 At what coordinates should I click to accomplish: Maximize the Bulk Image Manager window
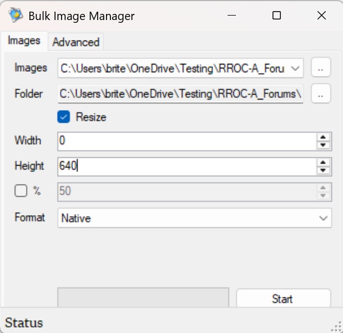276,16
